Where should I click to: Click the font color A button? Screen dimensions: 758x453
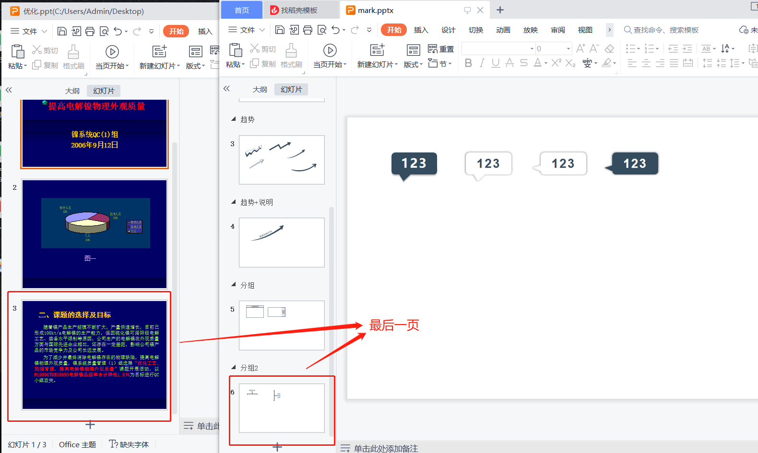(537, 63)
